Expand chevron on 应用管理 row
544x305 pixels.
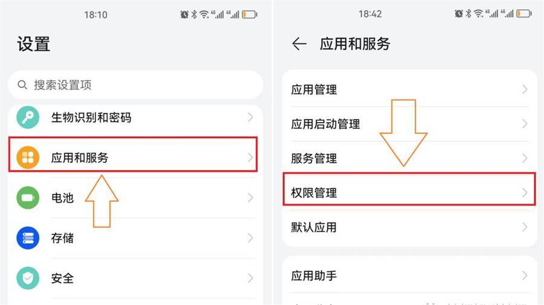pos(525,89)
